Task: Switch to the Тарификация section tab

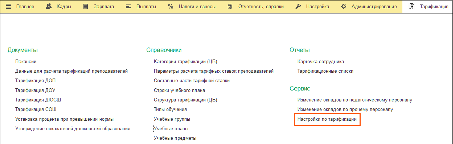Action: pos(434,7)
